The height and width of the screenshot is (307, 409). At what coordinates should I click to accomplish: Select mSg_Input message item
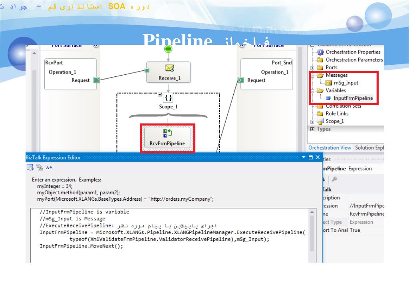pyautogui.click(x=346, y=83)
